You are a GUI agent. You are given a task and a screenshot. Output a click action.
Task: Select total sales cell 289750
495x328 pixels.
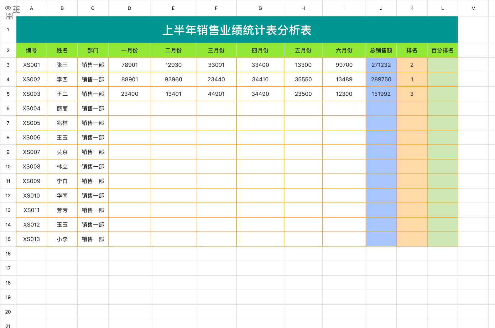point(381,79)
